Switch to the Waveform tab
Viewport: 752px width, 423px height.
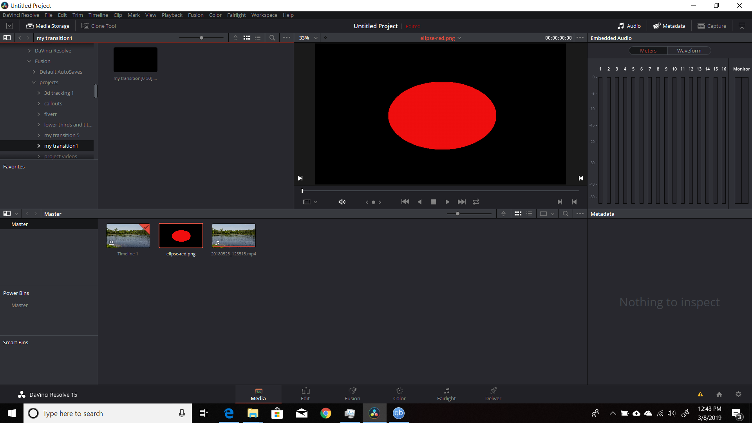[689, 51]
